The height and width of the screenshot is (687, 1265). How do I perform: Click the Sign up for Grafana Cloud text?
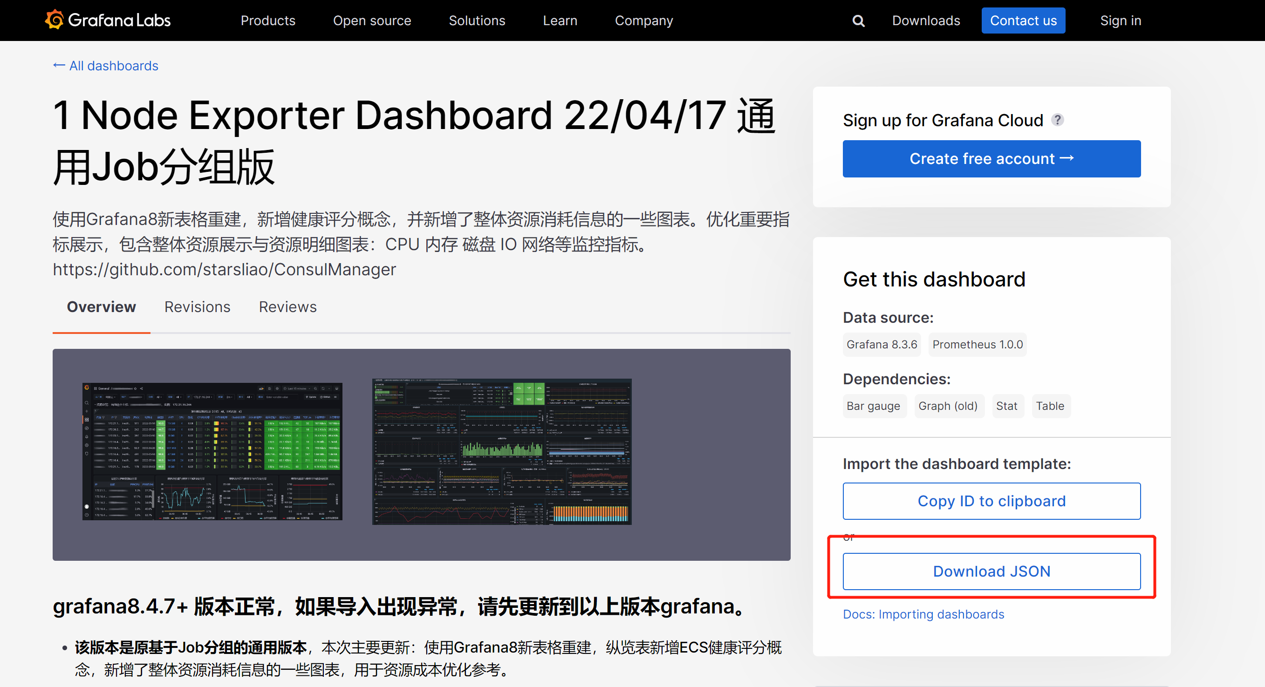(943, 120)
